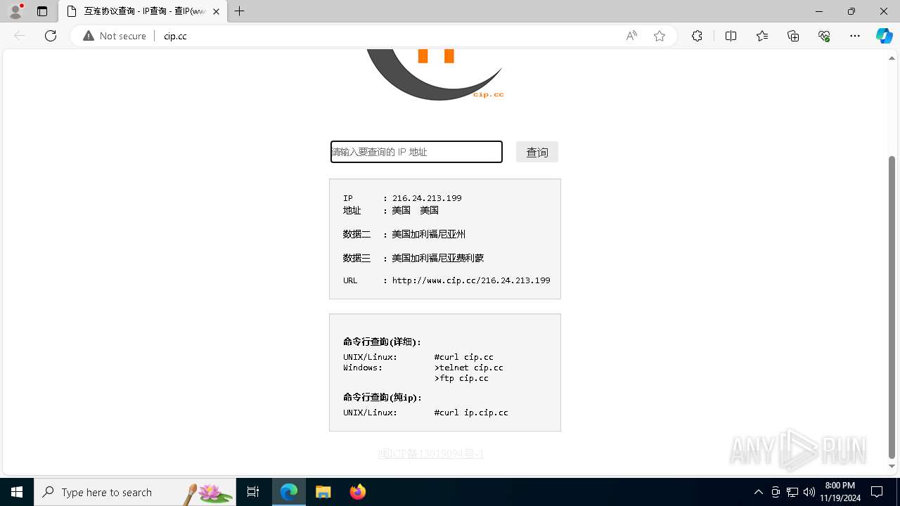Select the current cip.cc tab
The width and height of the screenshot is (900, 506).
[143, 11]
